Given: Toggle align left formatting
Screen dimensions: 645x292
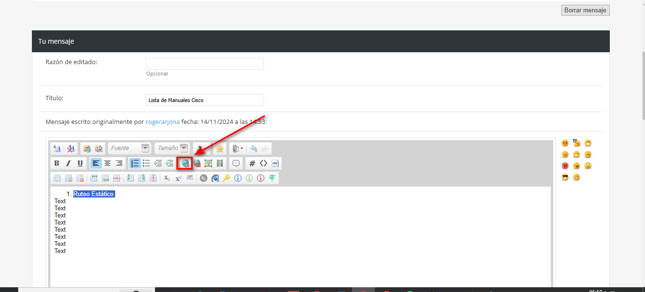Looking at the screenshot, I should click(96, 163).
